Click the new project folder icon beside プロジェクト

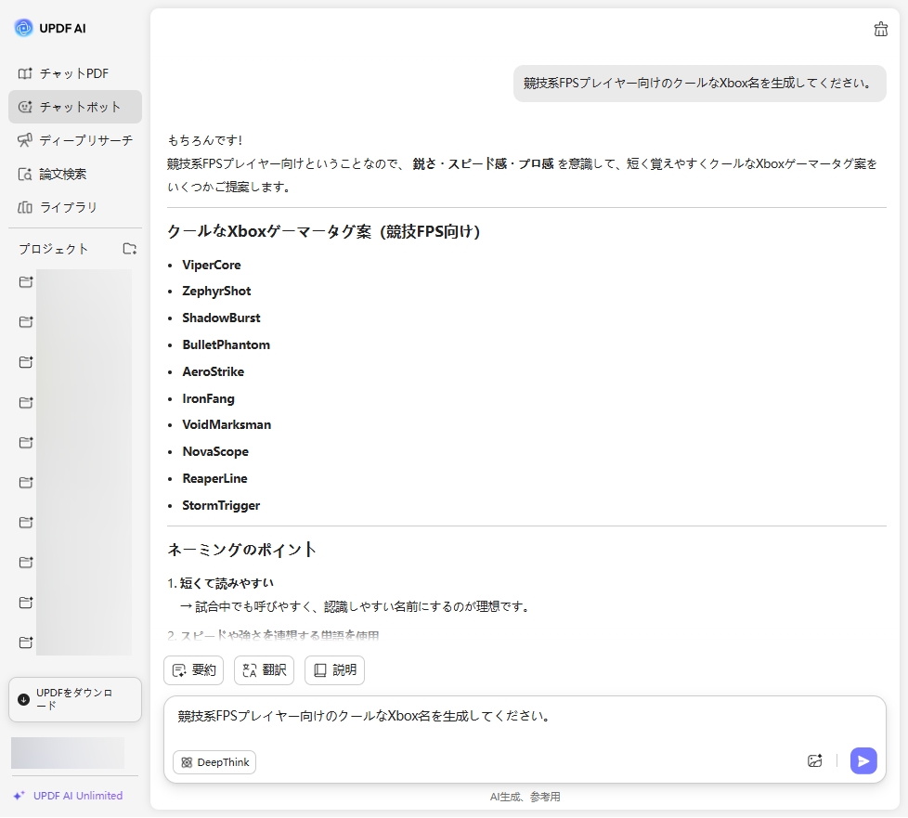click(x=130, y=249)
